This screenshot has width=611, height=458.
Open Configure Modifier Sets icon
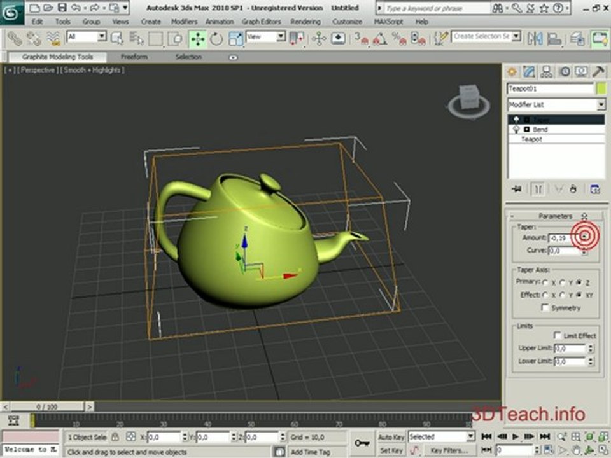[595, 190]
